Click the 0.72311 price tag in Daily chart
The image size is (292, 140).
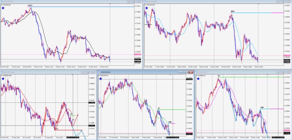pos(92,125)
